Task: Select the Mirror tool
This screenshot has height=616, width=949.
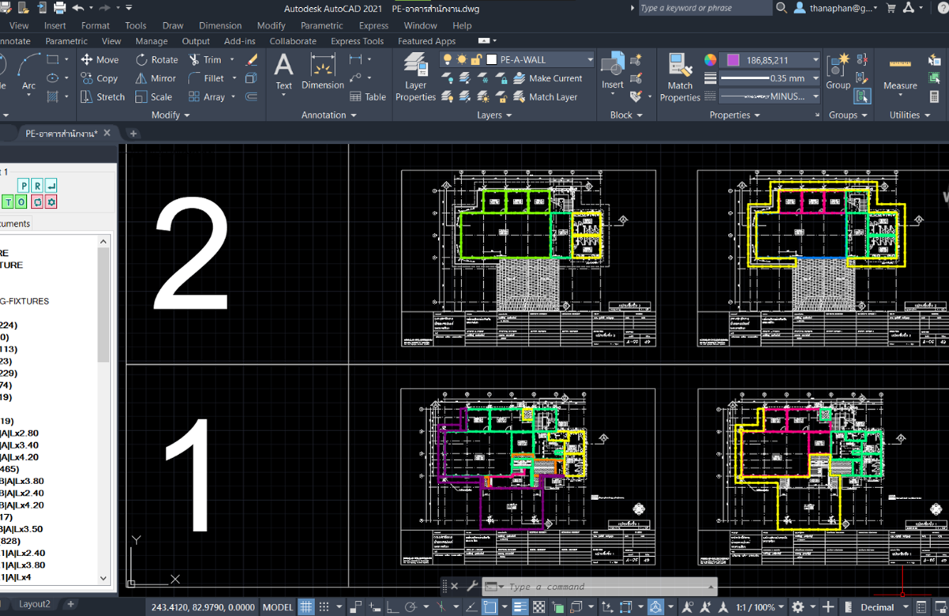Action: pos(156,78)
